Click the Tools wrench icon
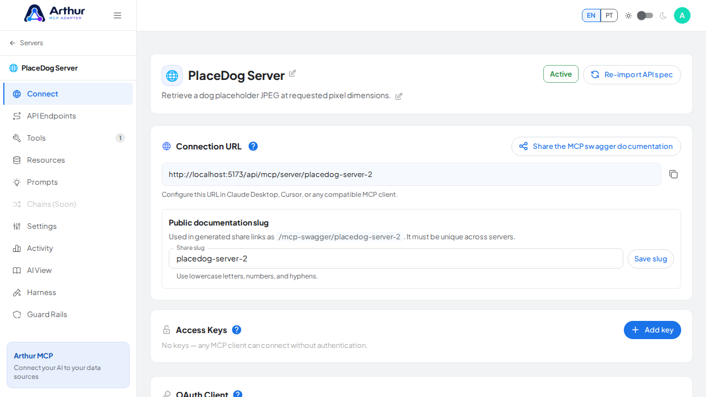This screenshot has width=706, height=397. (17, 138)
